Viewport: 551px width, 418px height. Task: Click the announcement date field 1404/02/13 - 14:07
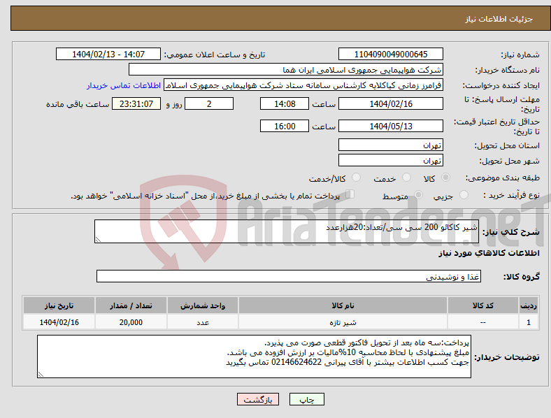(x=108, y=54)
